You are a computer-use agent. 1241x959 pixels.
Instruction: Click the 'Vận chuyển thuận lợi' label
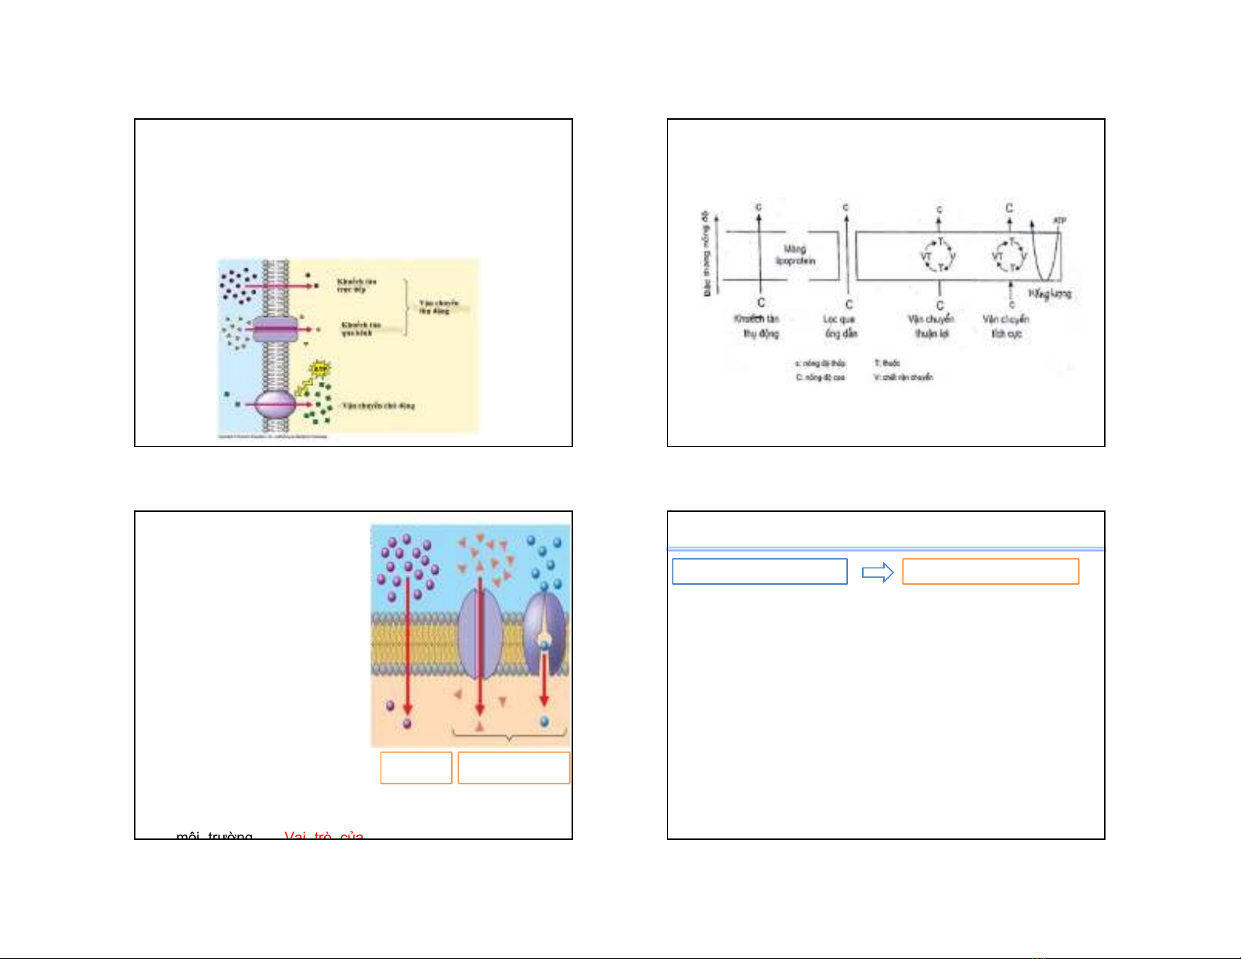pos(931,326)
